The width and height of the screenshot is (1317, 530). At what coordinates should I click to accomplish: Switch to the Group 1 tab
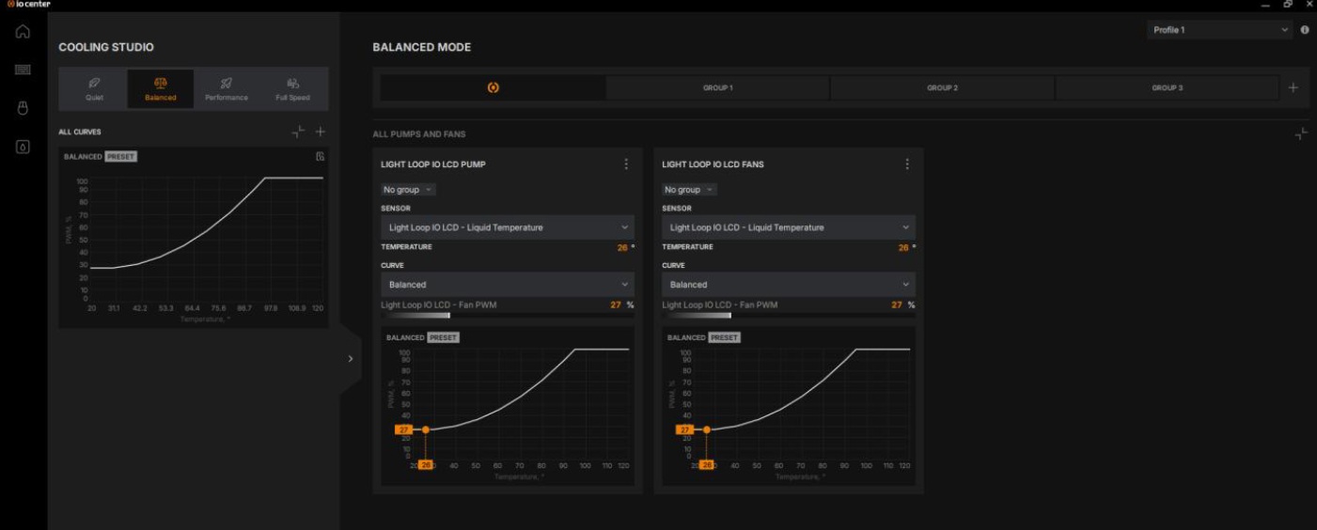pyautogui.click(x=717, y=87)
